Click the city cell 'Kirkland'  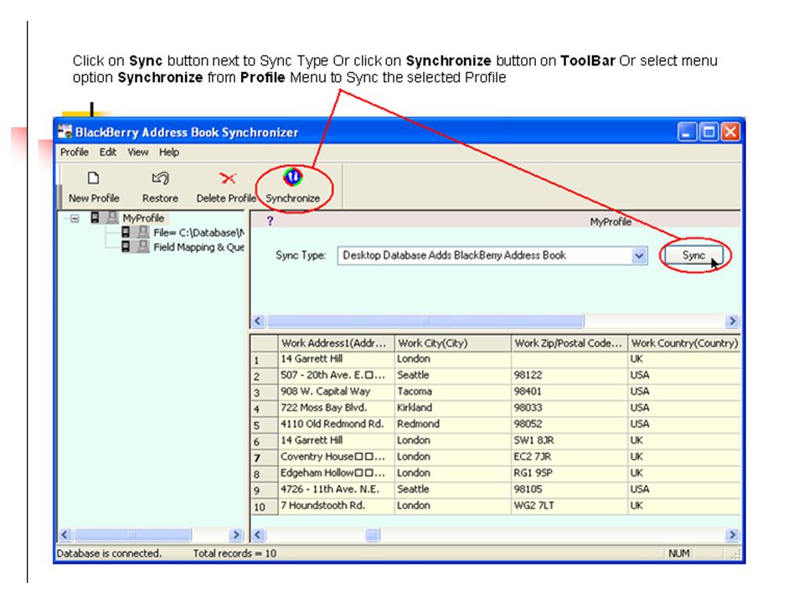(453, 408)
